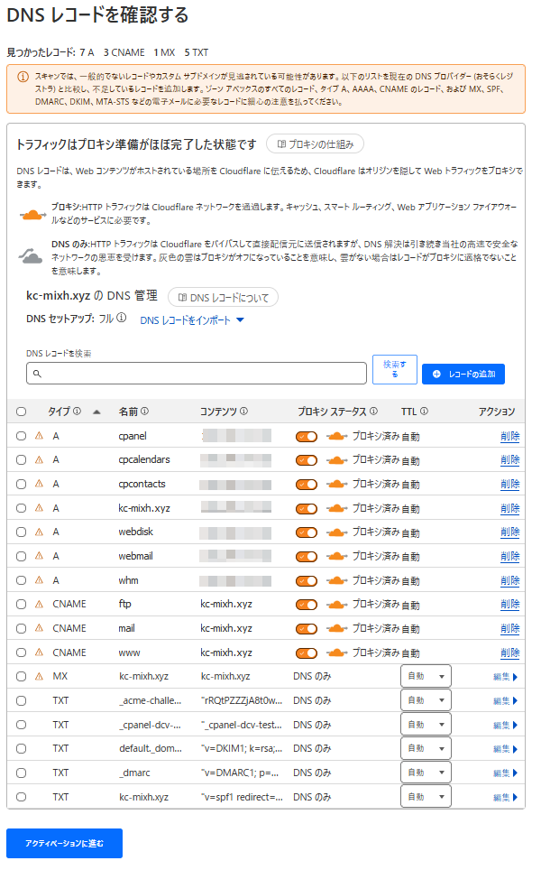This screenshot has width=541, height=870.
Task: Click the info icon next to TTL header
Action: point(424,412)
